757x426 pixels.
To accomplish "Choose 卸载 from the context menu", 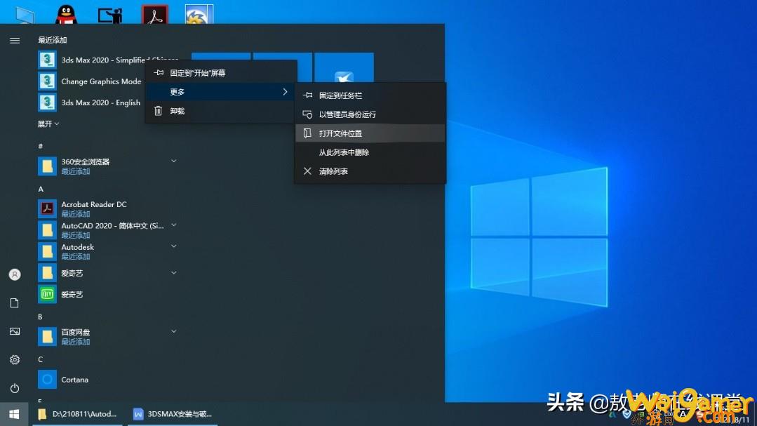I will [221, 111].
